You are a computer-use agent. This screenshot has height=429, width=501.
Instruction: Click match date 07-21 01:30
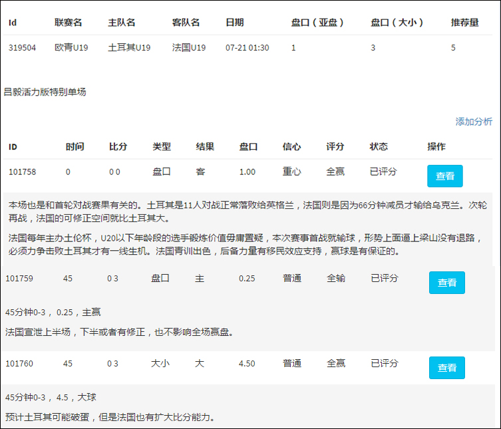pos(248,48)
